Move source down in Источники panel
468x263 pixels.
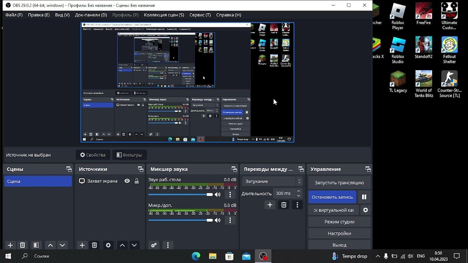(x=134, y=245)
